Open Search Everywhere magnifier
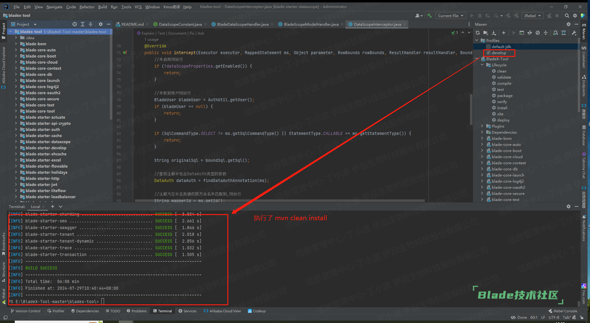 (x=567, y=16)
